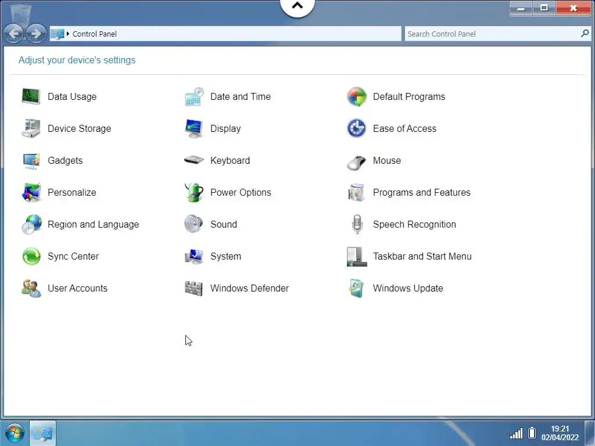The width and height of the screenshot is (595, 446).
Task: Check the battery tray icon
Action: [x=532, y=432]
